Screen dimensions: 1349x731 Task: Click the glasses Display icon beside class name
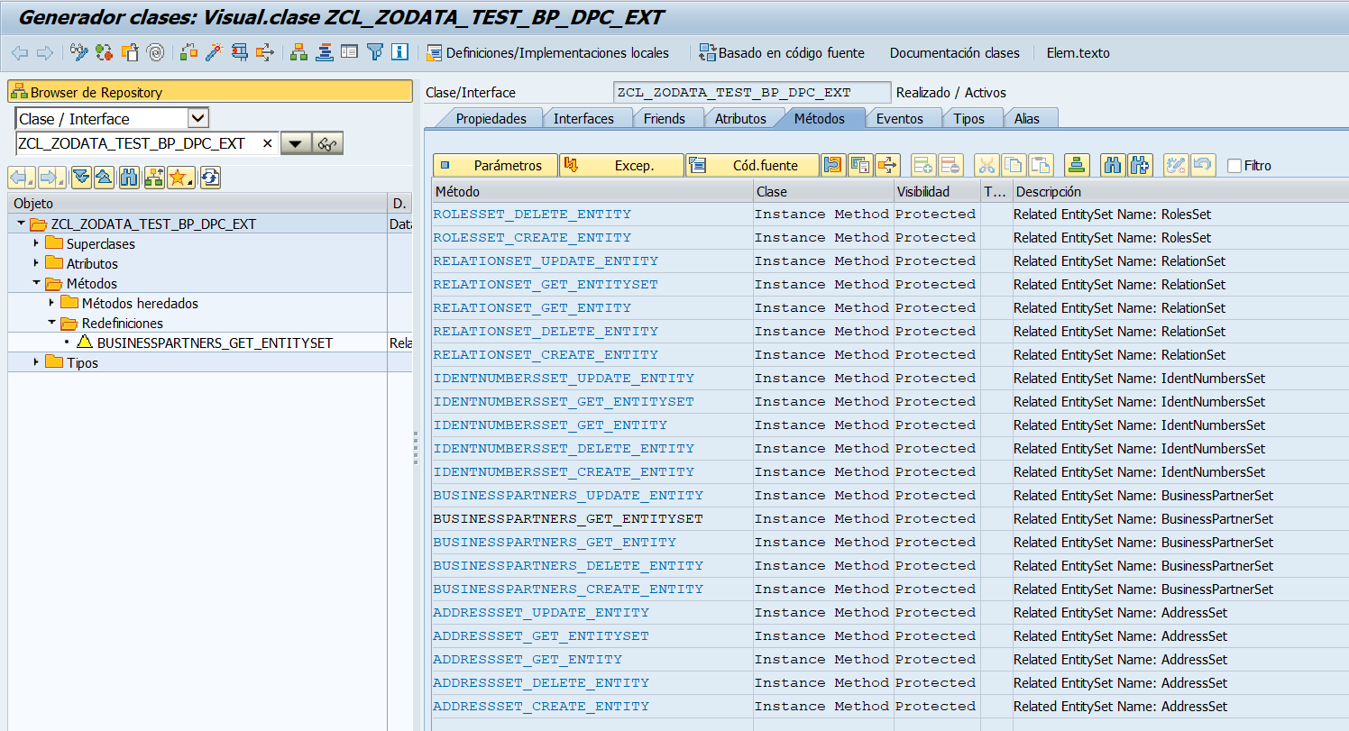(x=327, y=144)
